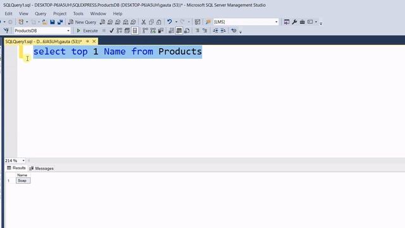
Task: Expand the top toolbar overflow options
Action: [x=321, y=23]
